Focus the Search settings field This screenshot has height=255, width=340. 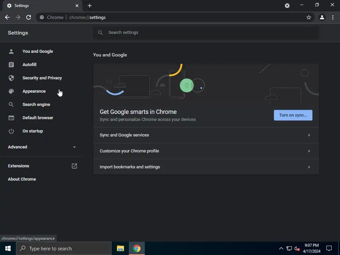[x=206, y=33]
